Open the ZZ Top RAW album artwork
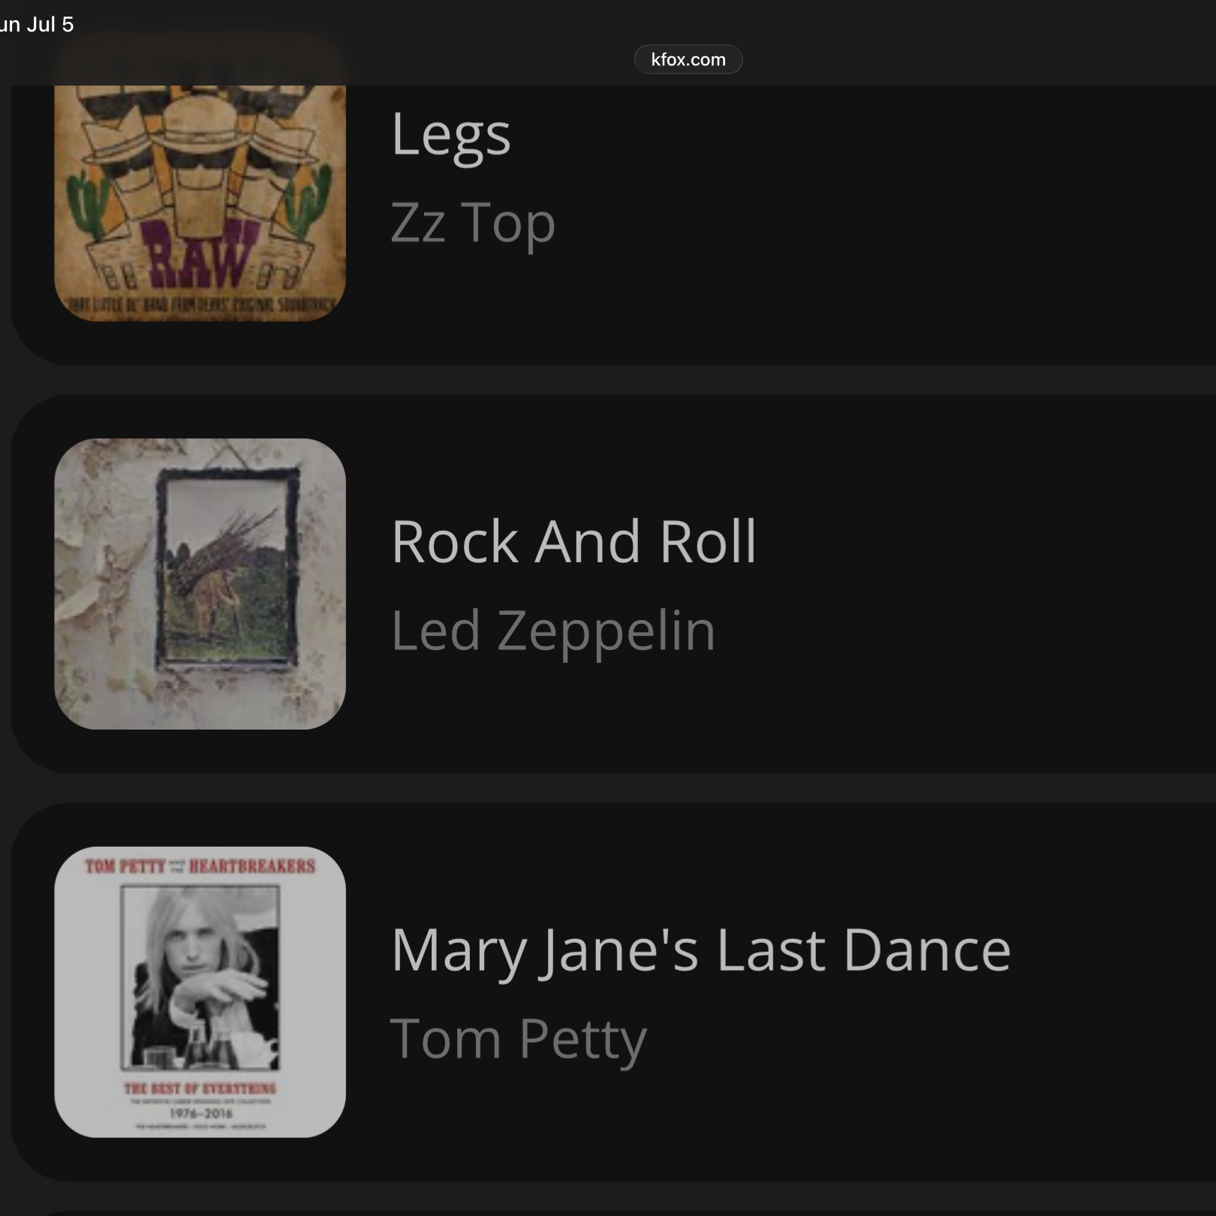The image size is (1216, 1216). (200, 203)
